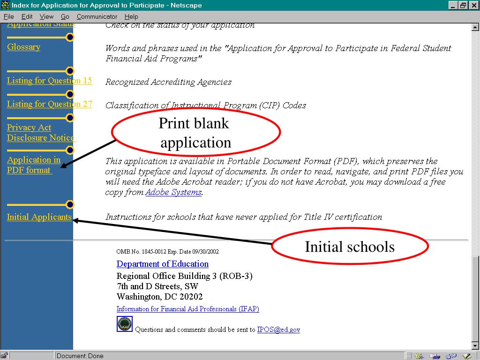
Task: Launch the Composer icon in component bar
Action: [x=467, y=356]
